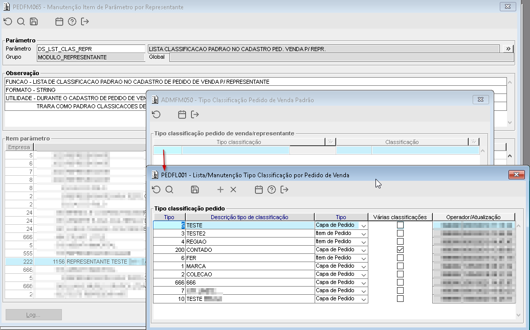Toggle Várias classificações checkbox for REGIAO
The width and height of the screenshot is (530, 330).
click(400, 242)
